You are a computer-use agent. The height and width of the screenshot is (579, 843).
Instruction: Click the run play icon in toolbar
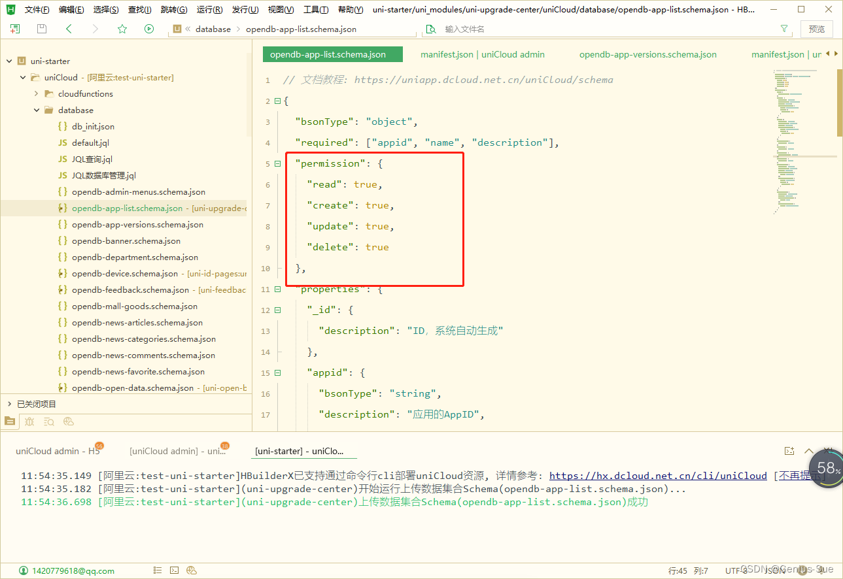click(149, 29)
